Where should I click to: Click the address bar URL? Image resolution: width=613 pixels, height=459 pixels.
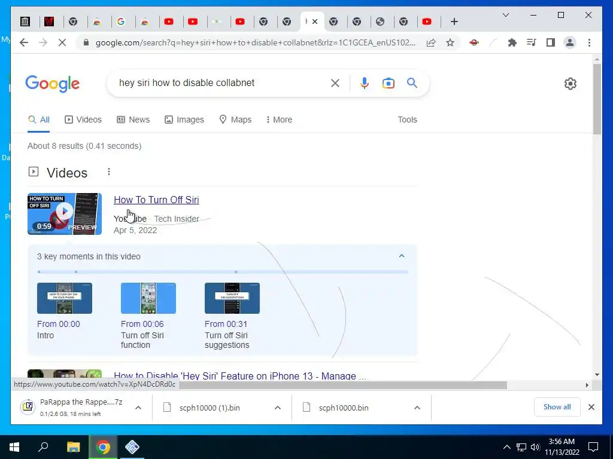(x=255, y=42)
